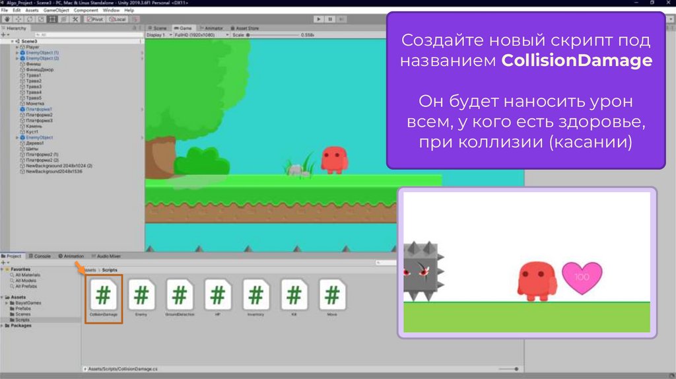This screenshot has width=676, height=379.
Task: Toggle the Pivot handle position button
Action: 95,19
